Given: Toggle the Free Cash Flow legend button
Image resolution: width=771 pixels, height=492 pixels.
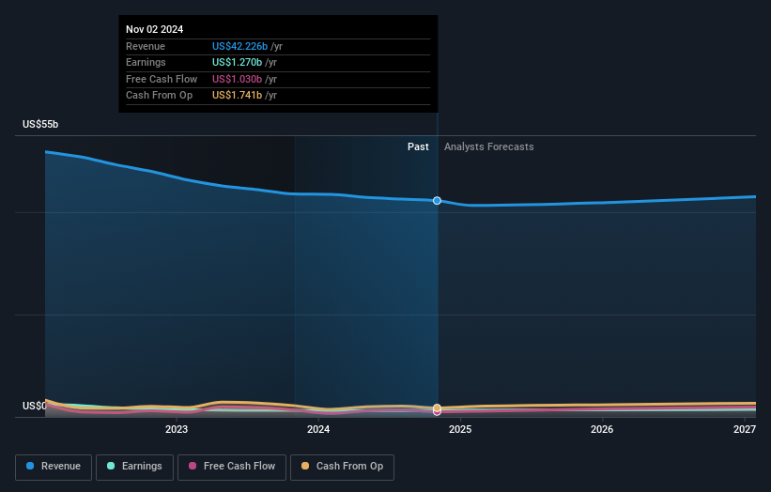Looking at the screenshot, I should pos(232,467).
